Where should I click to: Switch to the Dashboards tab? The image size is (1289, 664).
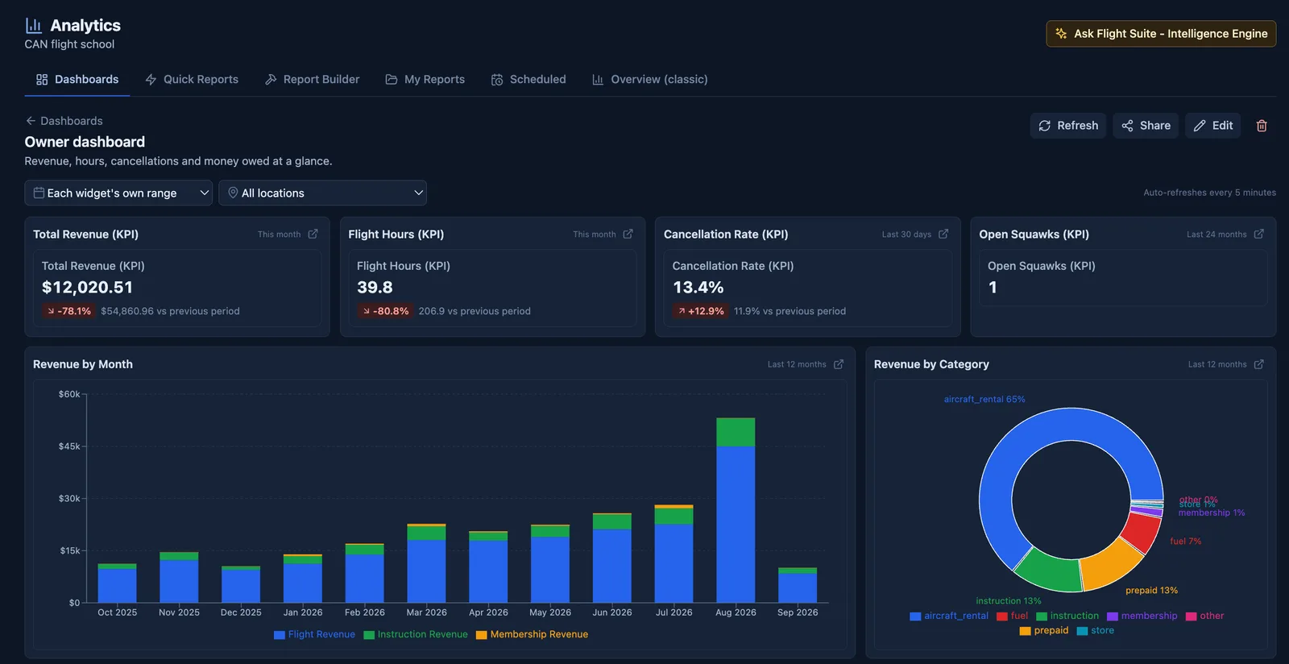[77, 79]
